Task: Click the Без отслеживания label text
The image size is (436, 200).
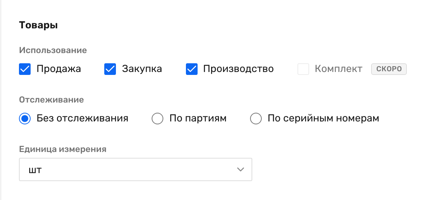Action: click(82, 118)
